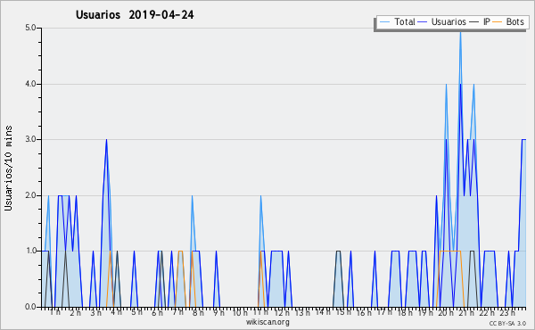Click the chart title Usuarios 2019-04-24

(x=135, y=14)
